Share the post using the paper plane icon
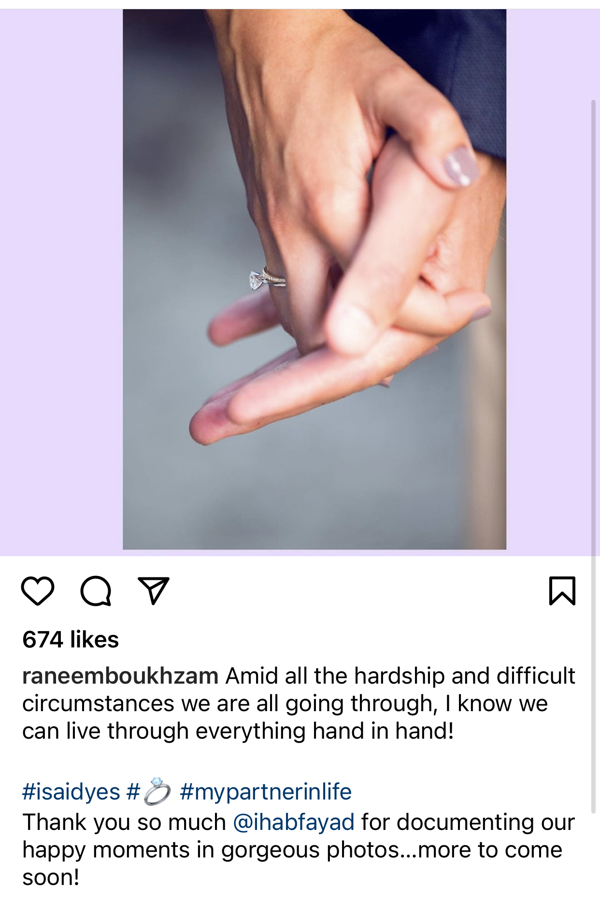Screen dimensions: 600x898 click(x=154, y=590)
